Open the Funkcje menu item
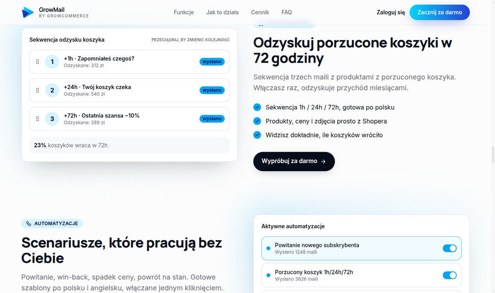The image size is (495, 293). [184, 12]
